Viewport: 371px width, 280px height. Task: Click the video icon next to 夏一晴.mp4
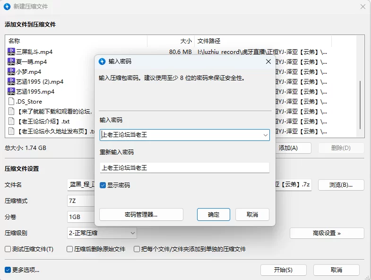pyautogui.click(x=12, y=61)
